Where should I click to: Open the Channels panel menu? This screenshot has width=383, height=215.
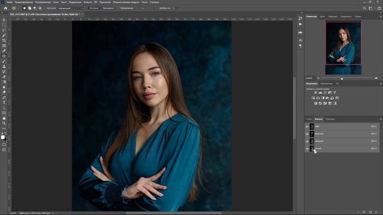click(381, 119)
